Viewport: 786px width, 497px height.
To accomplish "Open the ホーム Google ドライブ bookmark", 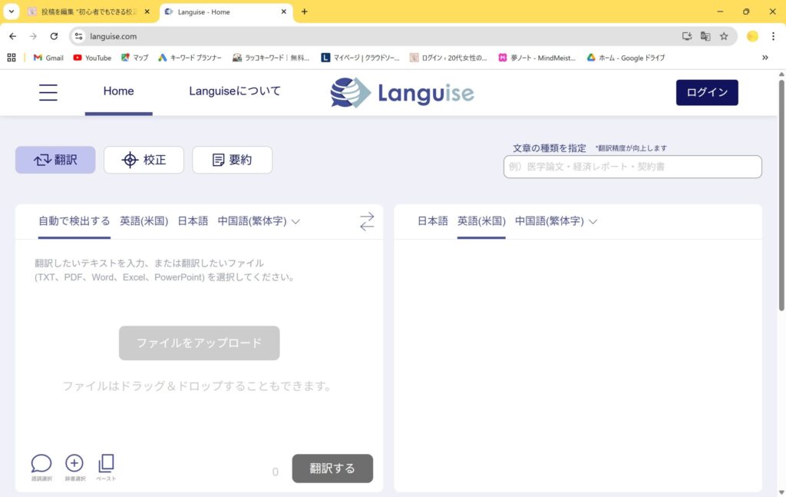I will click(626, 58).
